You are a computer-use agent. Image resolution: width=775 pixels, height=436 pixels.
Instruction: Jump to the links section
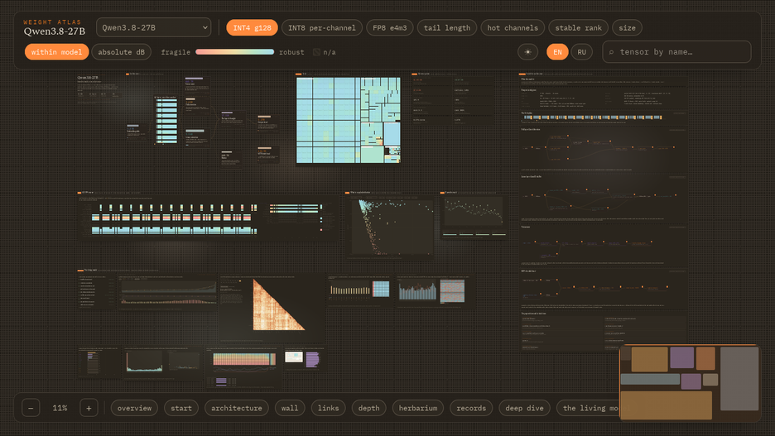(328, 408)
